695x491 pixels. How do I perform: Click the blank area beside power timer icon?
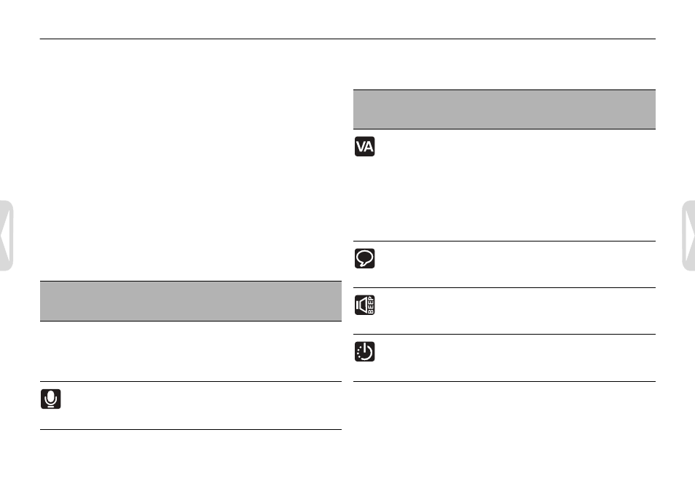point(517,358)
